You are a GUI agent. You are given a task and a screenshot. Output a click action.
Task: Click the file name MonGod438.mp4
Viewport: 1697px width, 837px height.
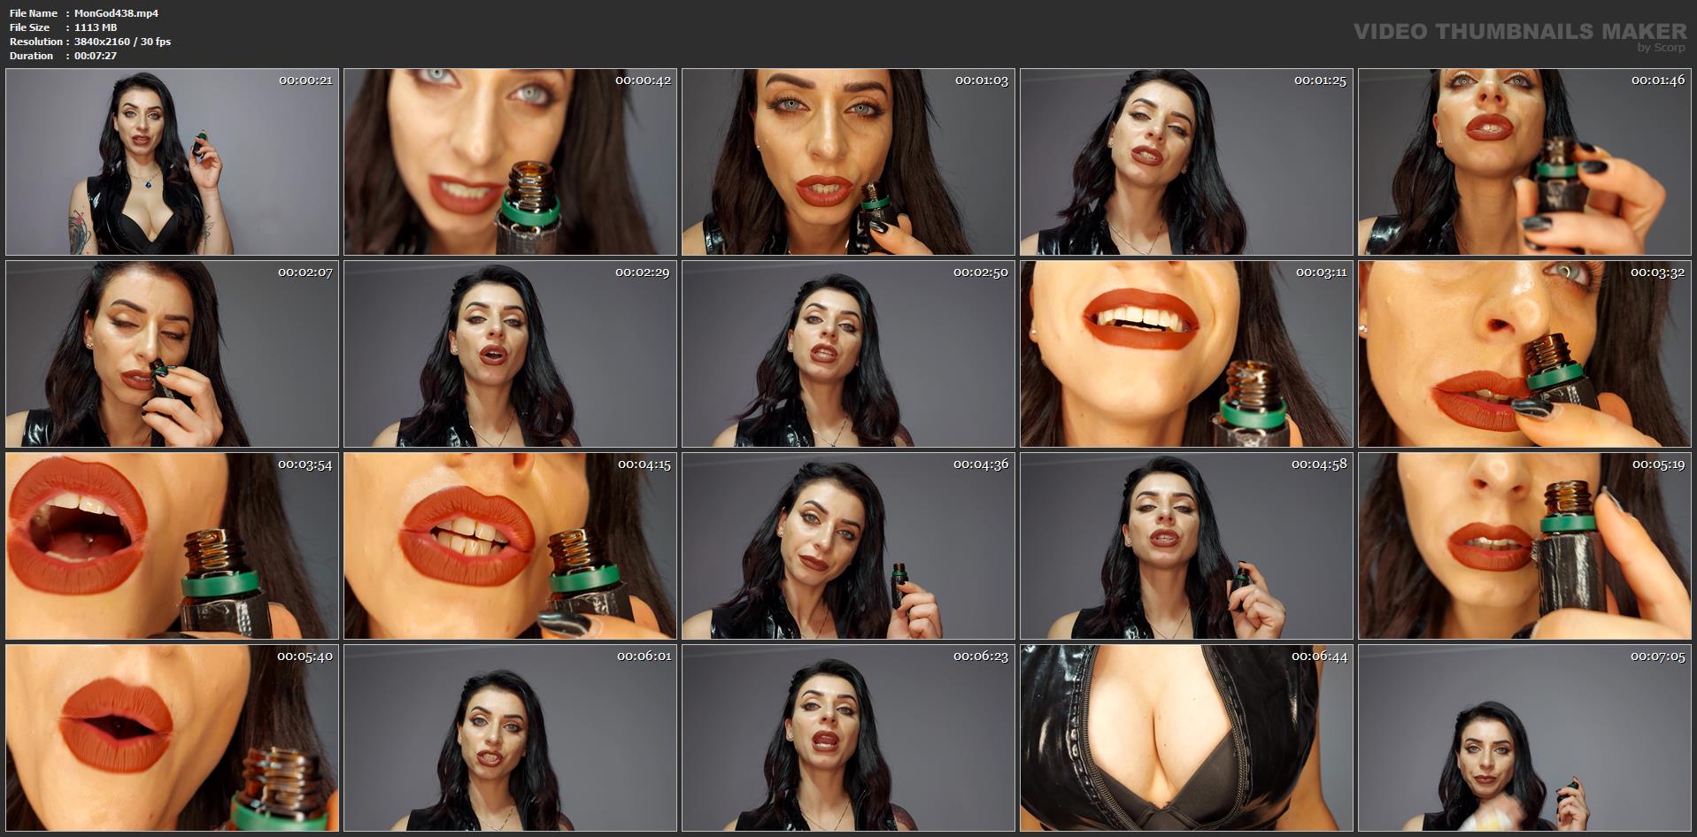pos(117,13)
